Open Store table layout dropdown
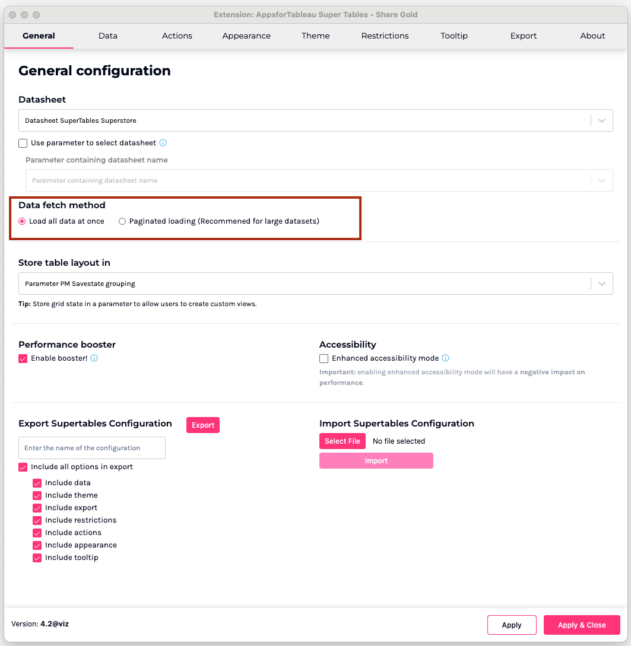The width and height of the screenshot is (631, 646). coord(601,284)
